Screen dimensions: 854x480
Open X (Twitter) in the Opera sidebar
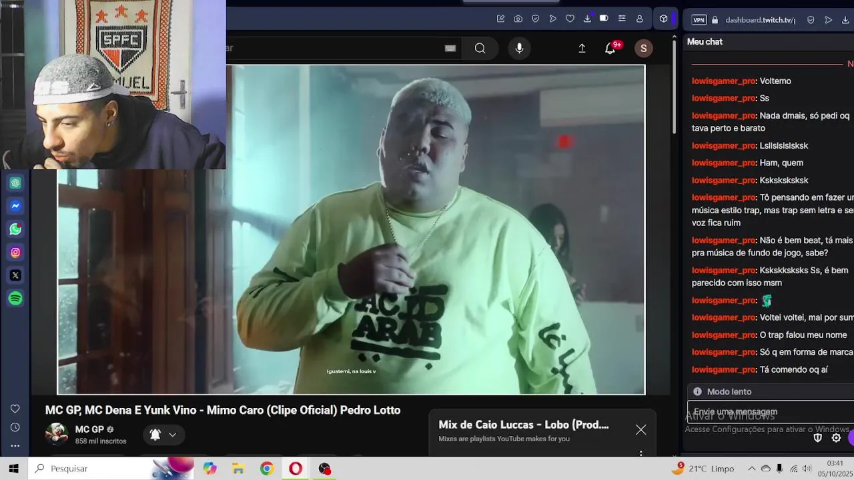click(15, 275)
